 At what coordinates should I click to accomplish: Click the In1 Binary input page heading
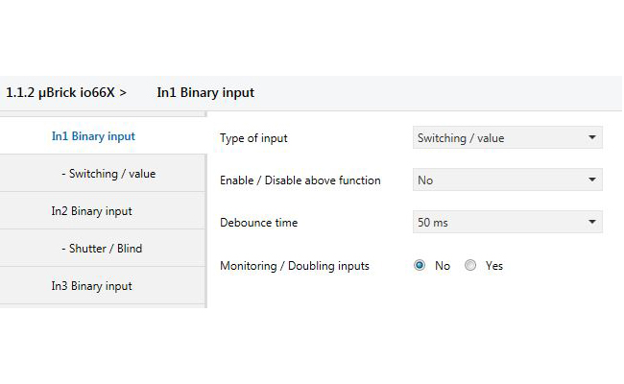205,93
